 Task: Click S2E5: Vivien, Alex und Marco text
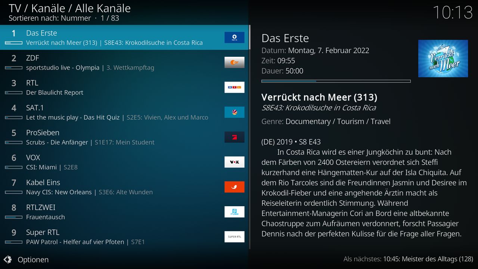click(167, 117)
